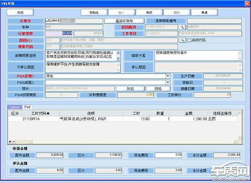
Task: Click the 照片 file name field
Action: 80,89
